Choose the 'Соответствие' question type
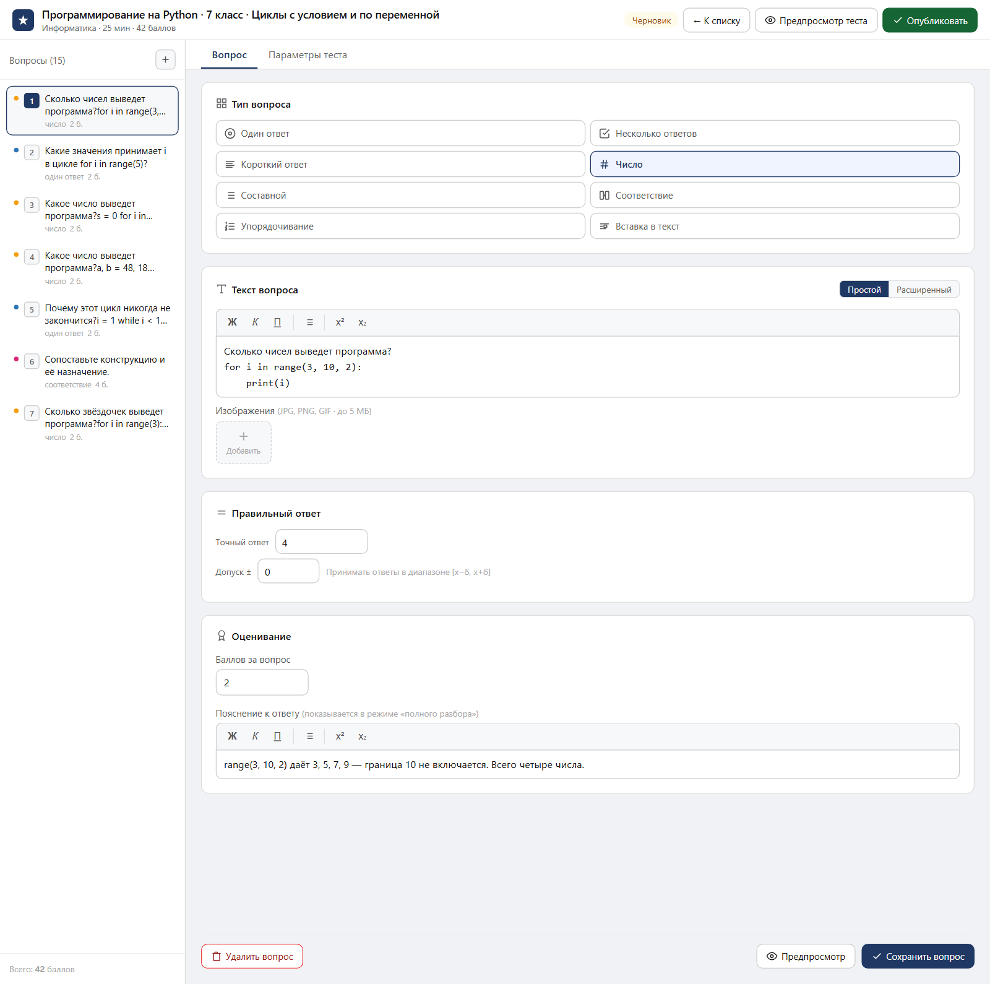Screen dimensions: 990x984 775,196
